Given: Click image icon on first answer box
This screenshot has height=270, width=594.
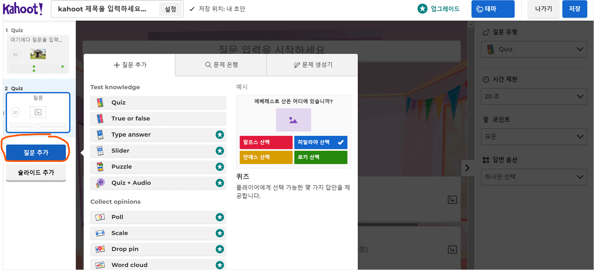Looking at the screenshot, I should click(452, 200).
